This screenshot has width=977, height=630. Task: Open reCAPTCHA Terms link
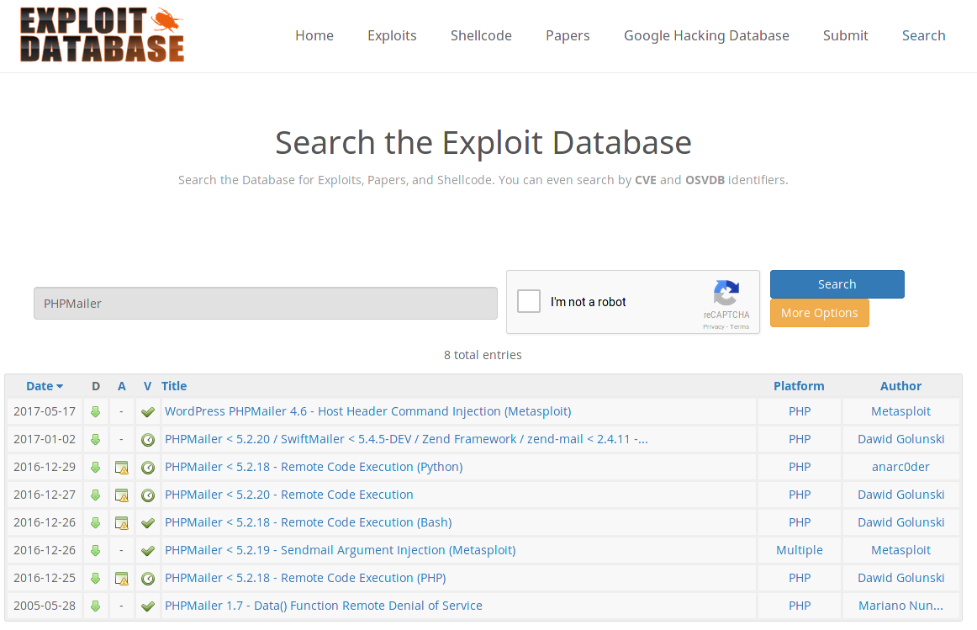[740, 326]
